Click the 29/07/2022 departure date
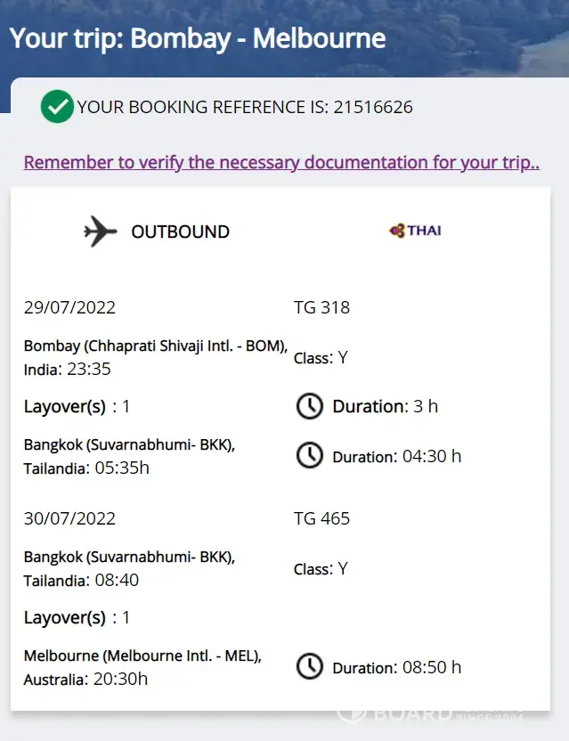569x741 pixels. click(69, 308)
